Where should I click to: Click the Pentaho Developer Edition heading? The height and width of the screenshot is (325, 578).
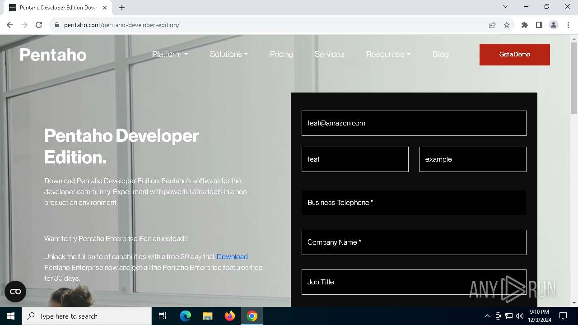pos(122,146)
